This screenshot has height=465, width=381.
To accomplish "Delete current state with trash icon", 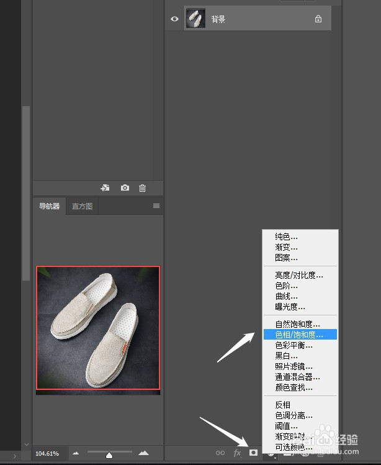I will pos(142,188).
